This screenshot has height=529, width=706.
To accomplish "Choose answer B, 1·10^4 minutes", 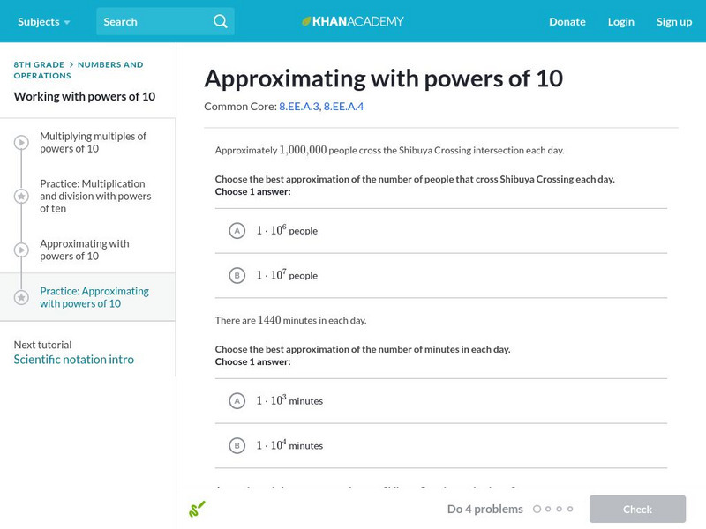I will (237, 446).
